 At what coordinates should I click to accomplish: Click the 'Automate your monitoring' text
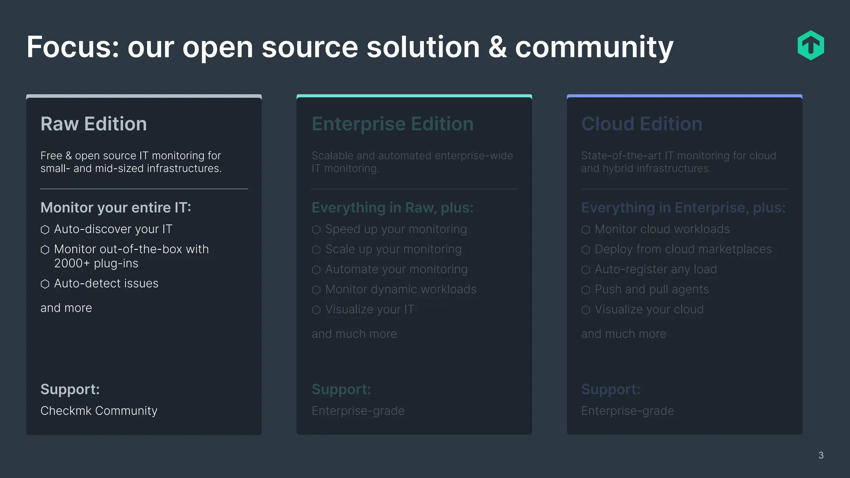(x=396, y=269)
